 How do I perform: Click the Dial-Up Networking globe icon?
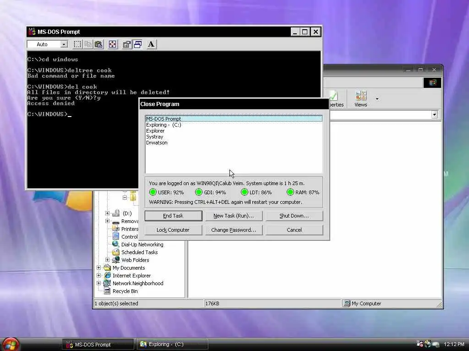coord(116,244)
